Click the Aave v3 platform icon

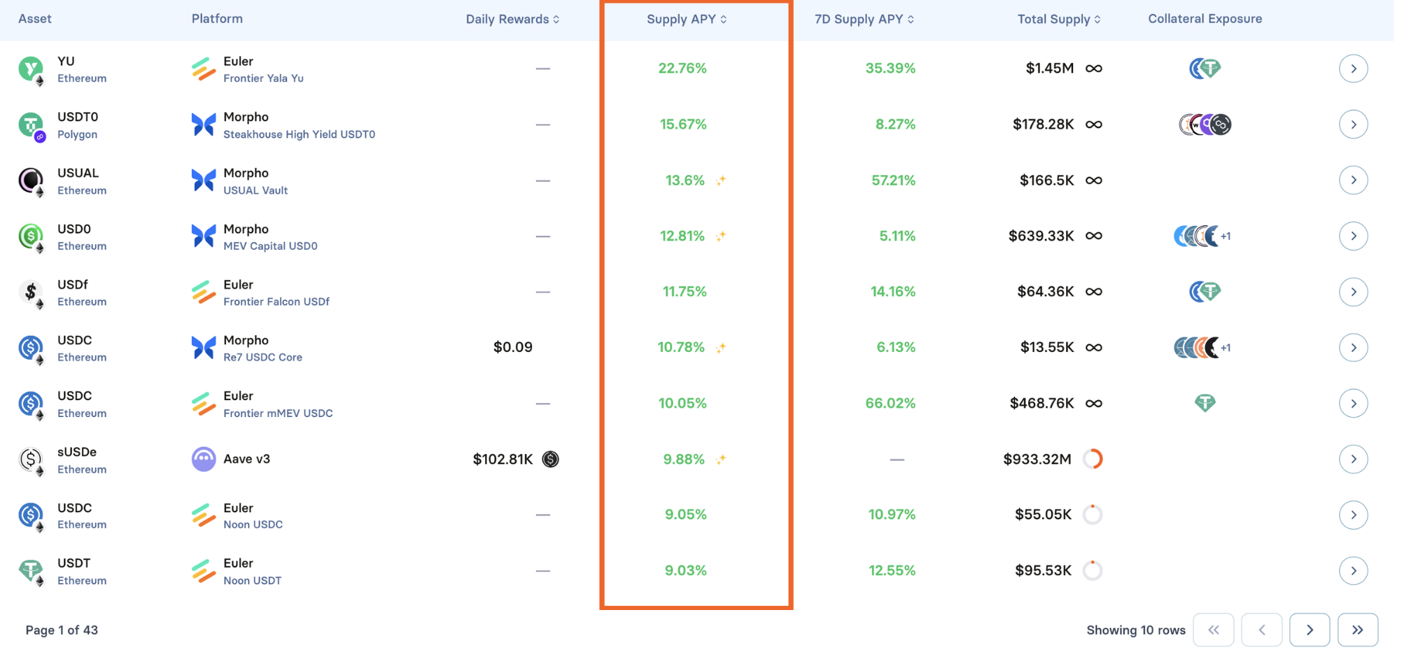click(x=204, y=460)
